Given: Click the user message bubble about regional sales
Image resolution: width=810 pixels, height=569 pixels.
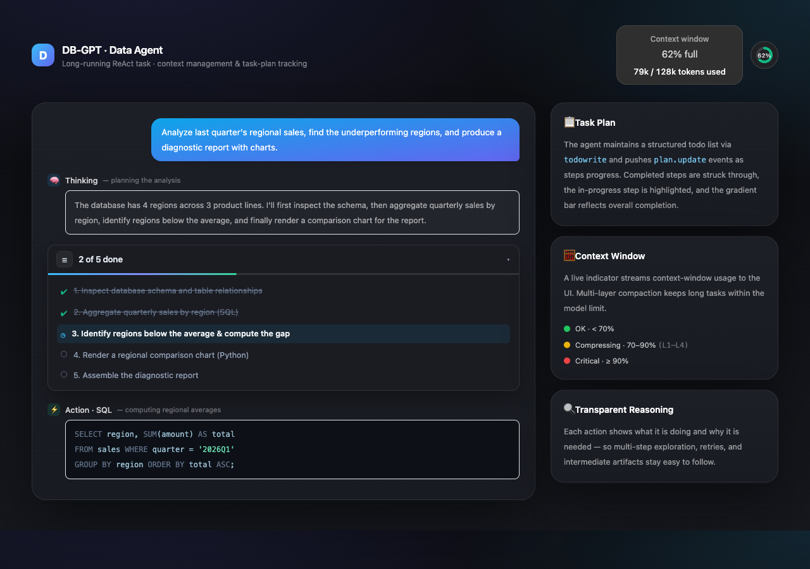Looking at the screenshot, I should (x=335, y=140).
